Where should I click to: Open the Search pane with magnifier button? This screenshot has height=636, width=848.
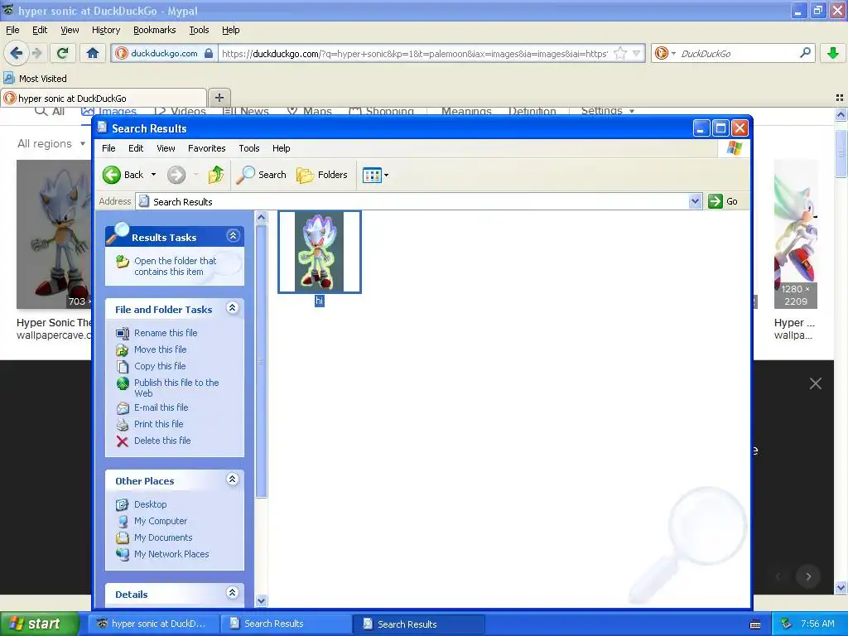[262, 175]
